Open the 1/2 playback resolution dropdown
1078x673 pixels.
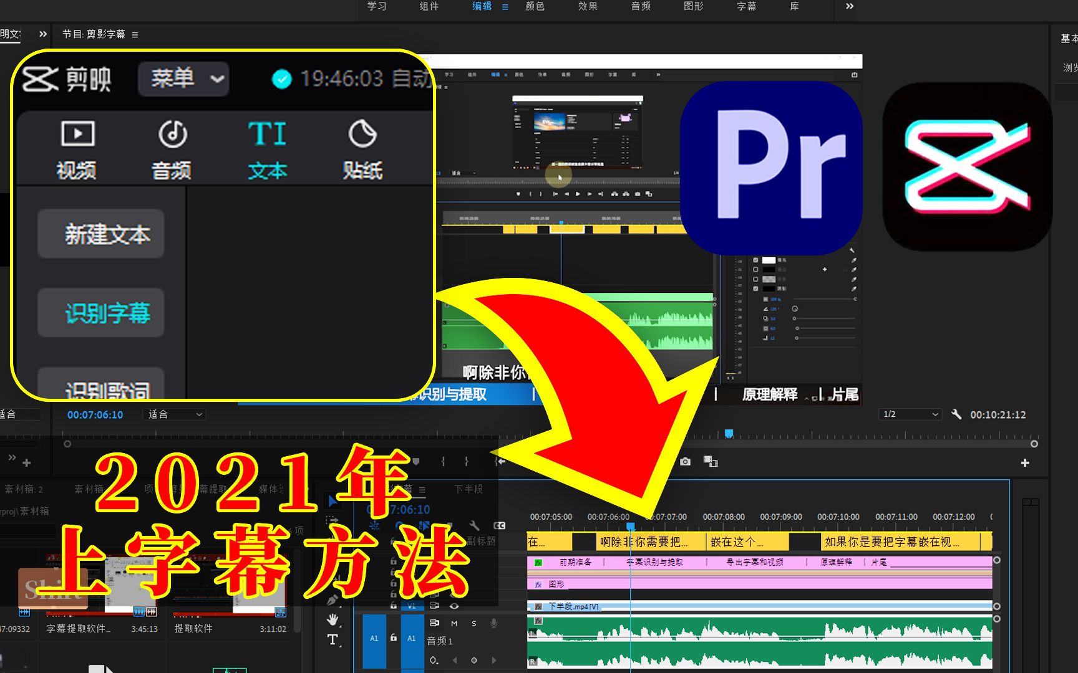[x=910, y=414]
